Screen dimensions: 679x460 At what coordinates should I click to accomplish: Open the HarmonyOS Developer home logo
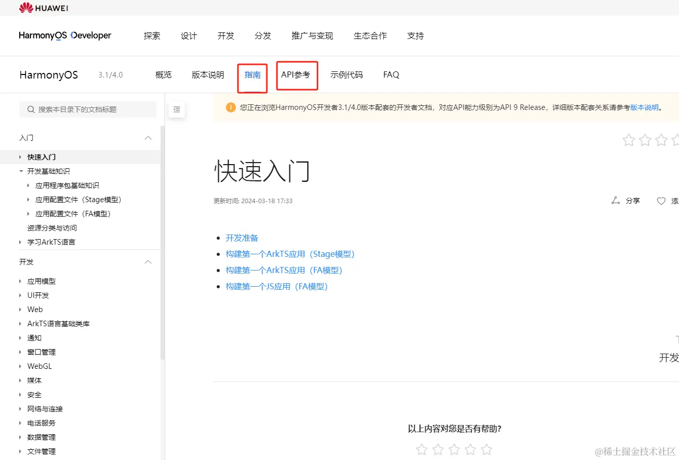coord(65,35)
